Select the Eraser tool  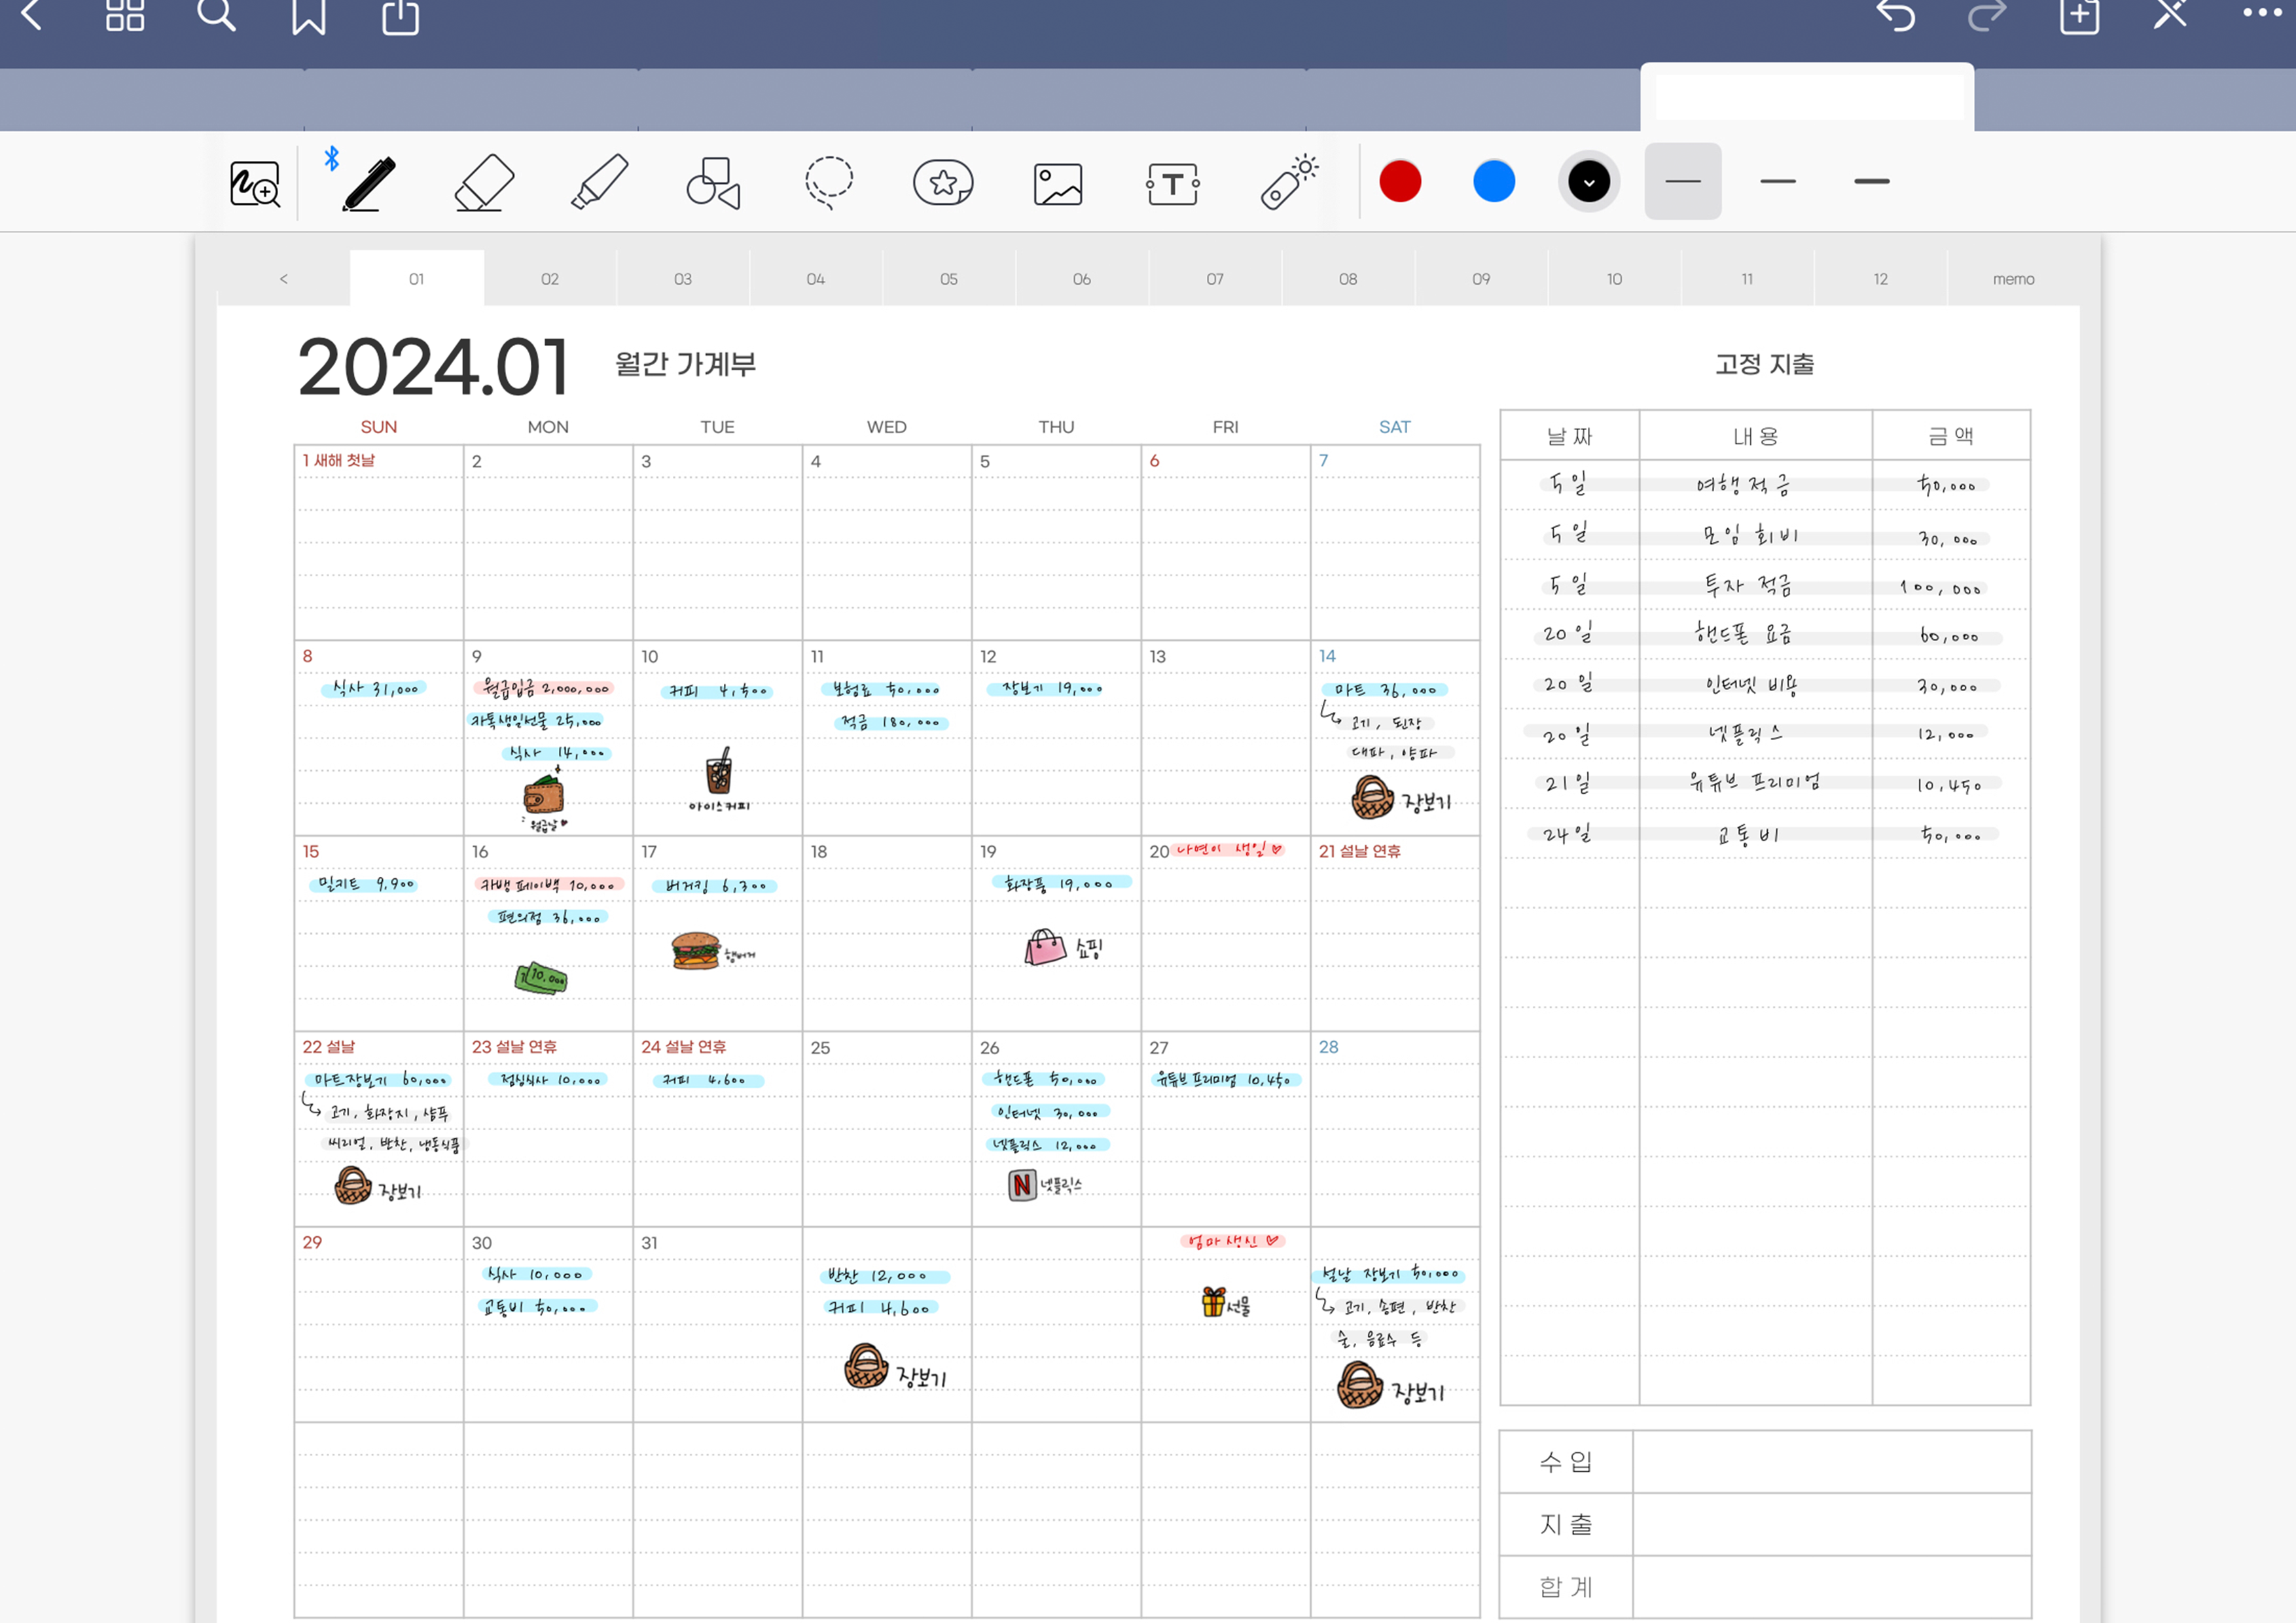coord(484,183)
